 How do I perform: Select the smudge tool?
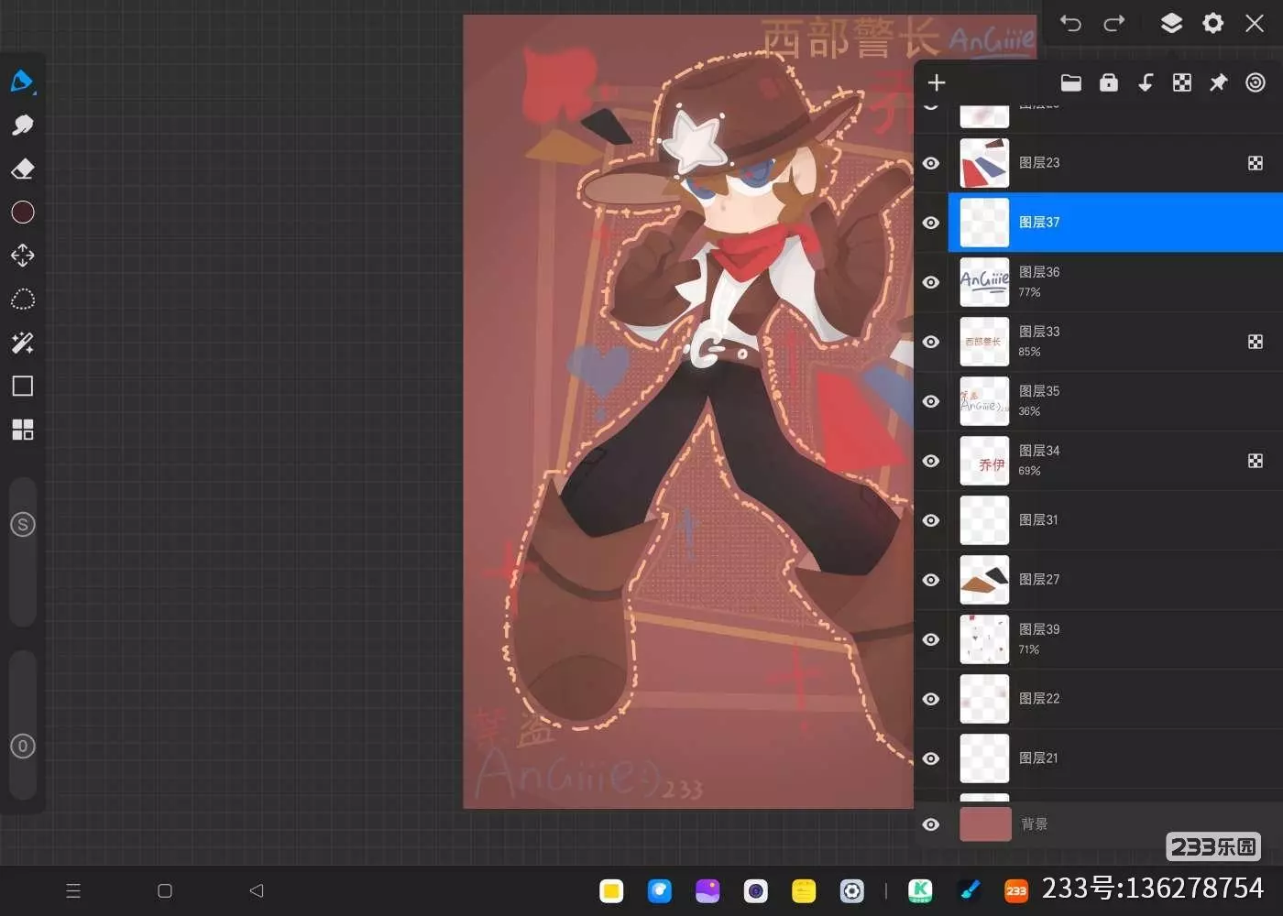coord(22,125)
